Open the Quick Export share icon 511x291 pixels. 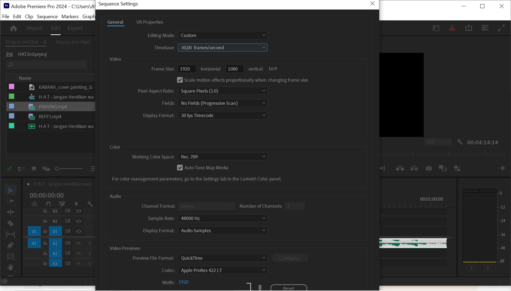pos(469,28)
